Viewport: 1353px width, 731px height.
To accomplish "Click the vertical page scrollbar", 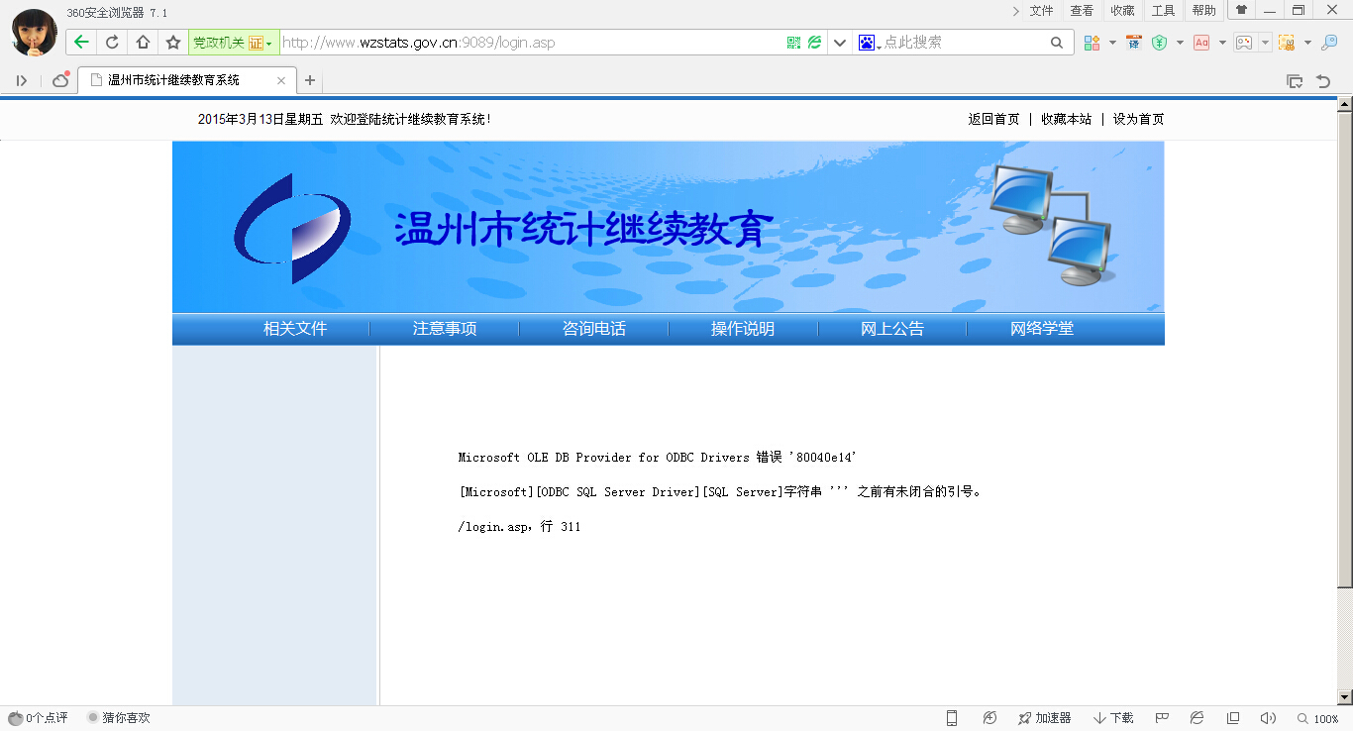I will pos(1345,349).
